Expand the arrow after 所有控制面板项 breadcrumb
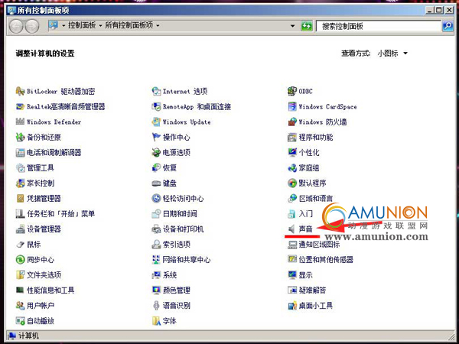Viewport: 459px width, 344px height. click(158, 26)
